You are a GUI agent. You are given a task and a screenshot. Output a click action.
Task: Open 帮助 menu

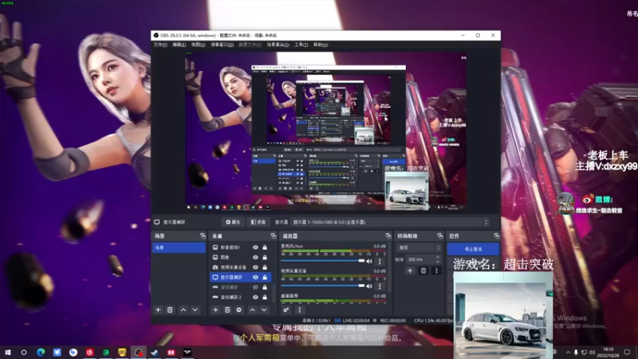point(321,45)
